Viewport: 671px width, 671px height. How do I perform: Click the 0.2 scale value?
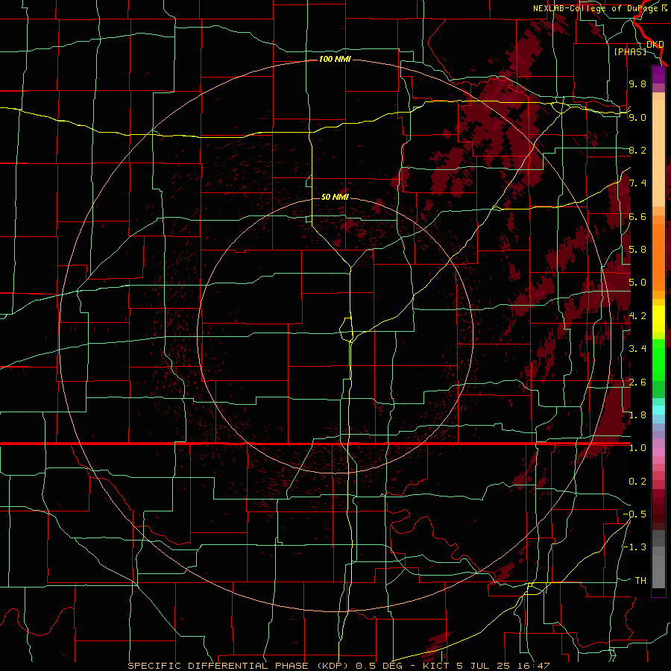(637, 482)
